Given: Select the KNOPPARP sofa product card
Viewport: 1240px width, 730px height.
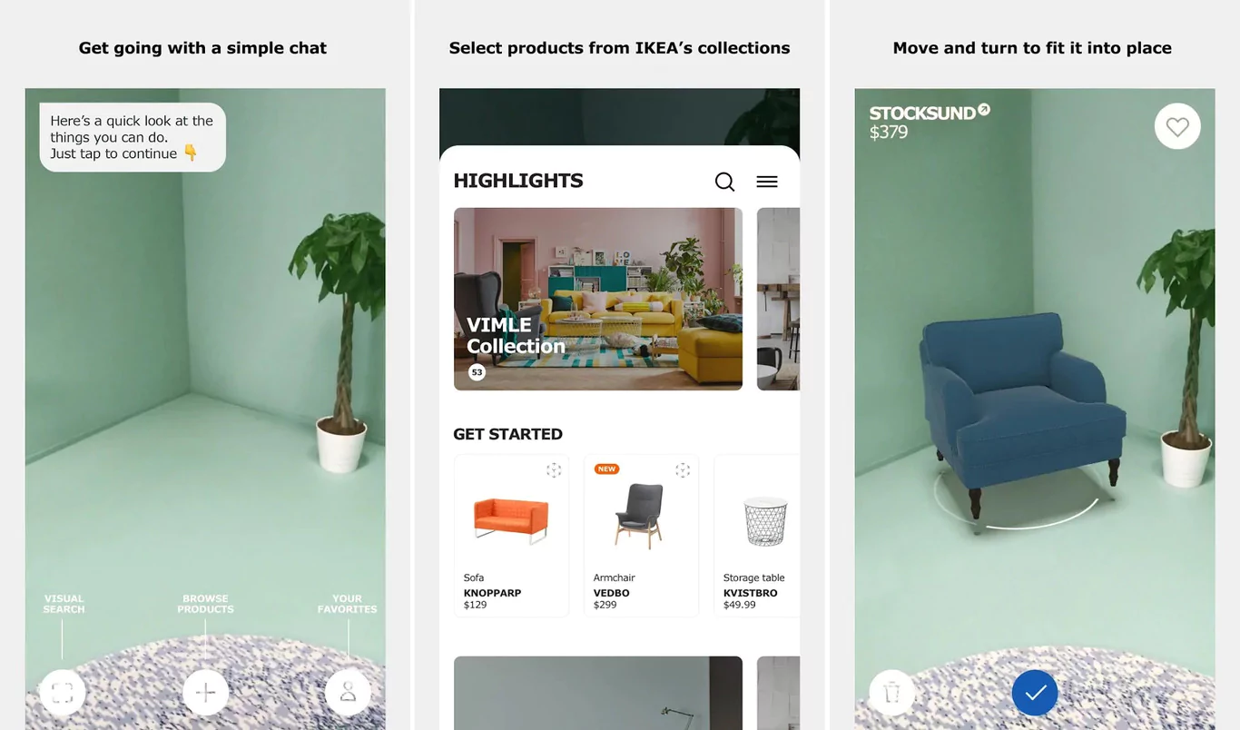Looking at the screenshot, I should (511, 536).
